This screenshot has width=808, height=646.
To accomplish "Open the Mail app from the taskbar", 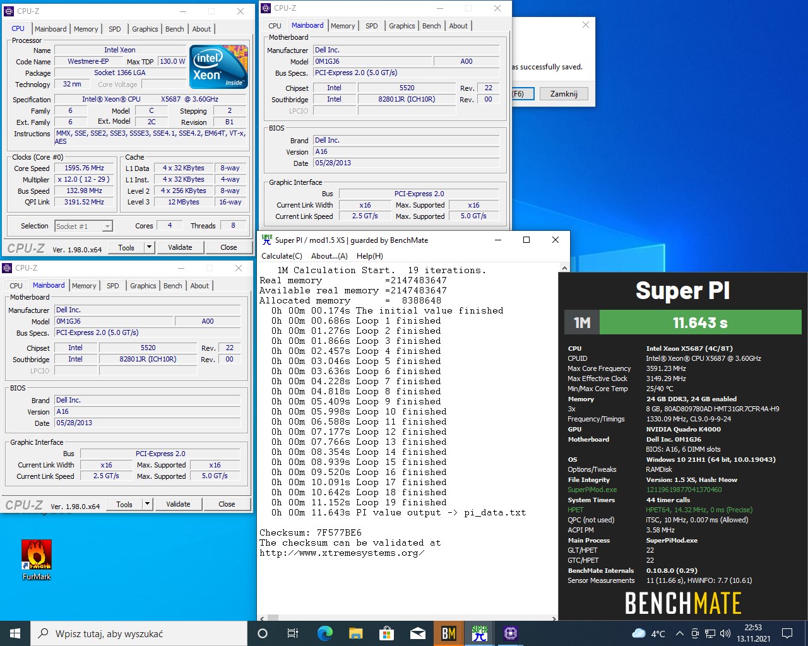I will [x=417, y=633].
